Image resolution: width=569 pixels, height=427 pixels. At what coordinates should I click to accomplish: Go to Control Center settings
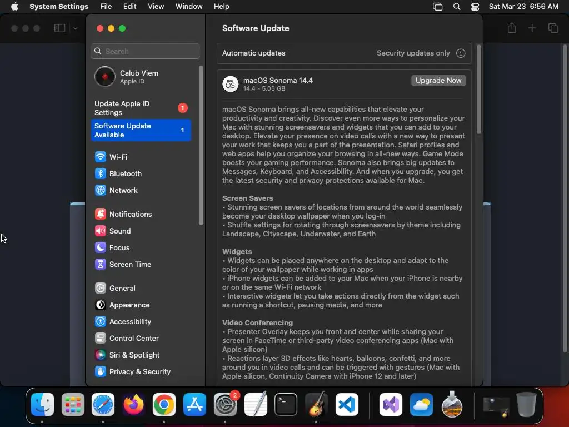tap(141, 339)
